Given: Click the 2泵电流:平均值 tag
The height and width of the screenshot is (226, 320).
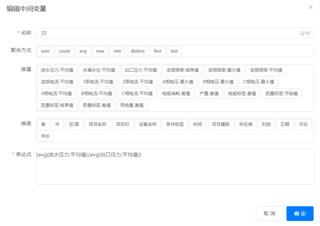Looking at the screenshot, I should (138, 82).
